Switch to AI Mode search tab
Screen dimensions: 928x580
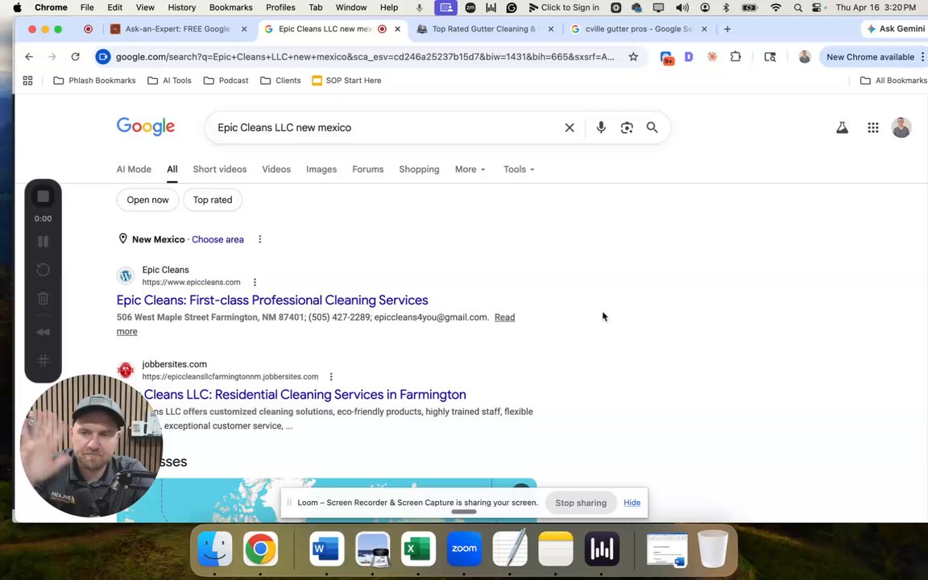click(x=134, y=169)
